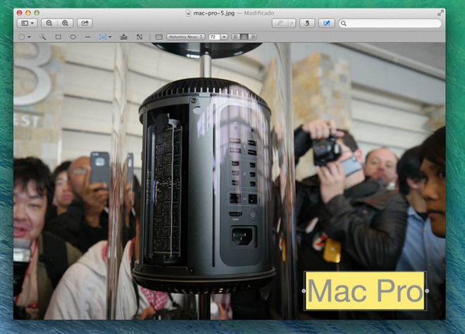Open the Share button menu
Viewport: 465px width, 334px height.
85,23
